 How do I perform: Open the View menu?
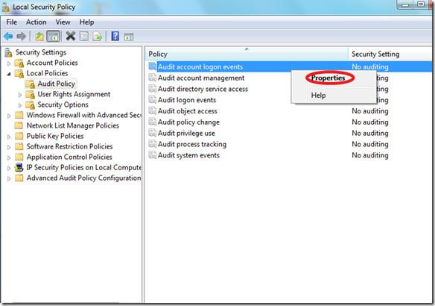coord(63,22)
